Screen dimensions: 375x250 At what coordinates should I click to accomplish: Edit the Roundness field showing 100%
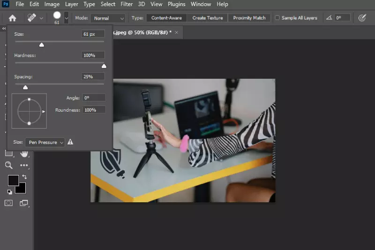(94, 110)
